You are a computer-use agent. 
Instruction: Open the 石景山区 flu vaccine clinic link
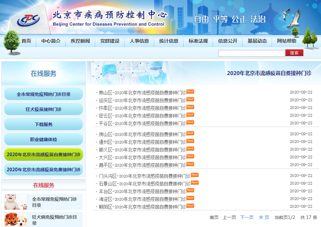point(144,184)
